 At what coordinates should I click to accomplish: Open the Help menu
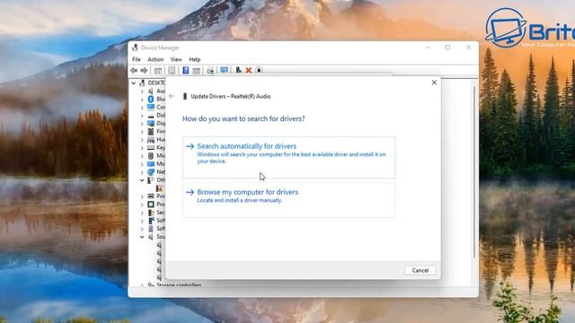point(195,59)
